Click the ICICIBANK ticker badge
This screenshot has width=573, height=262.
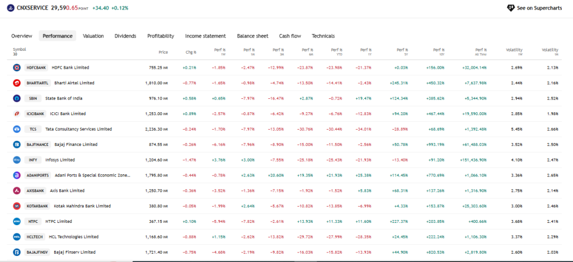click(x=35, y=114)
